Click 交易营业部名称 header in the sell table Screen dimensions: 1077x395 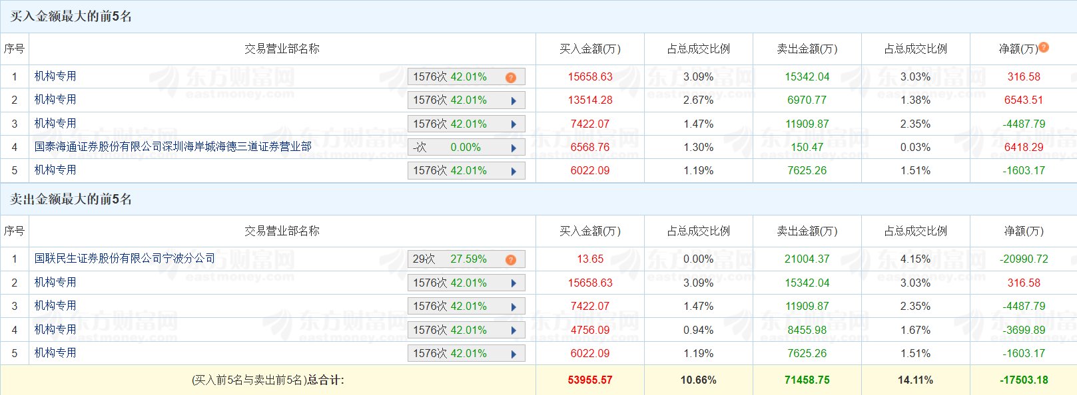[x=282, y=231]
